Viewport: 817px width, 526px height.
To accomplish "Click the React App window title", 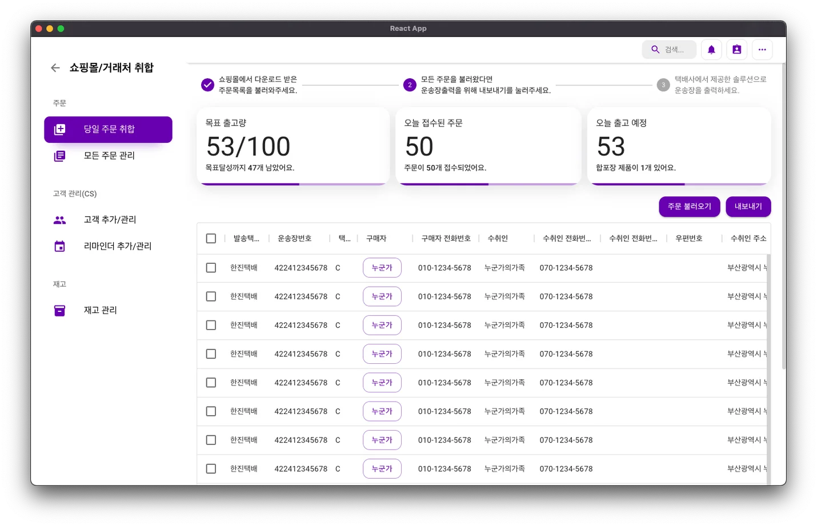I will coord(409,29).
